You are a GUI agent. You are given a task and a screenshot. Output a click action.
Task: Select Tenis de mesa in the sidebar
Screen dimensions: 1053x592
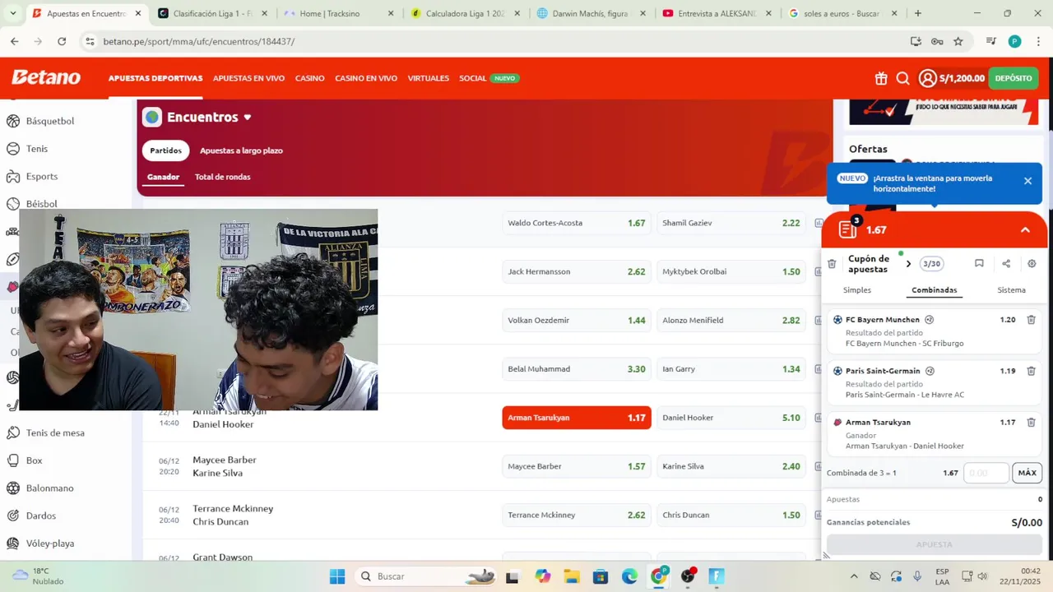pyautogui.click(x=55, y=432)
